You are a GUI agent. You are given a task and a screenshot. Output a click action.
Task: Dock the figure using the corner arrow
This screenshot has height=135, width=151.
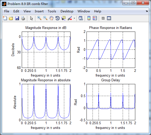click(147, 11)
